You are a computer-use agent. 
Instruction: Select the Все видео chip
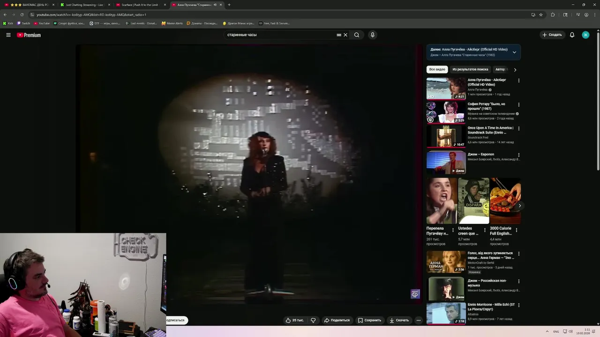437,69
